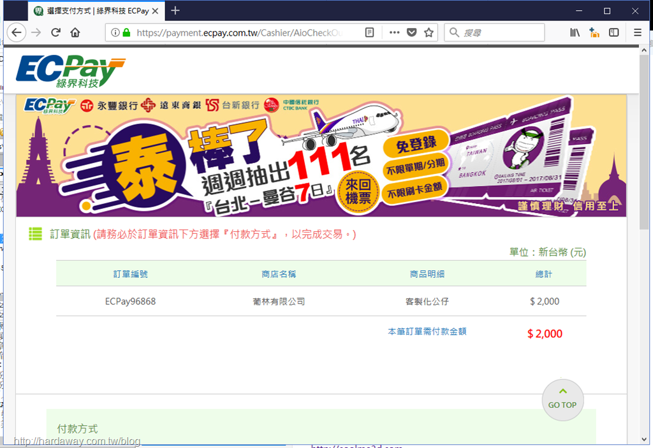Click the 本筆訂單需付款金額 label
The width and height of the screenshot is (653, 448).
427,331
